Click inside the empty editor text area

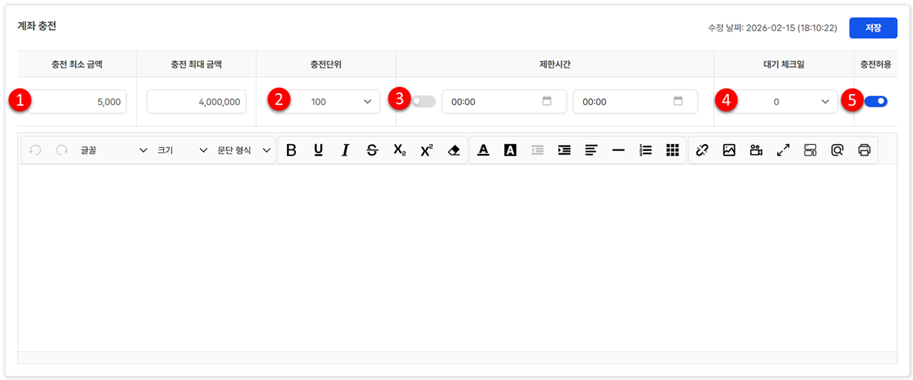(x=457, y=255)
